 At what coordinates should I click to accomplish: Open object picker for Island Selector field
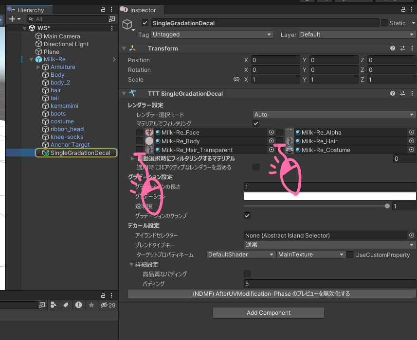(x=412, y=236)
